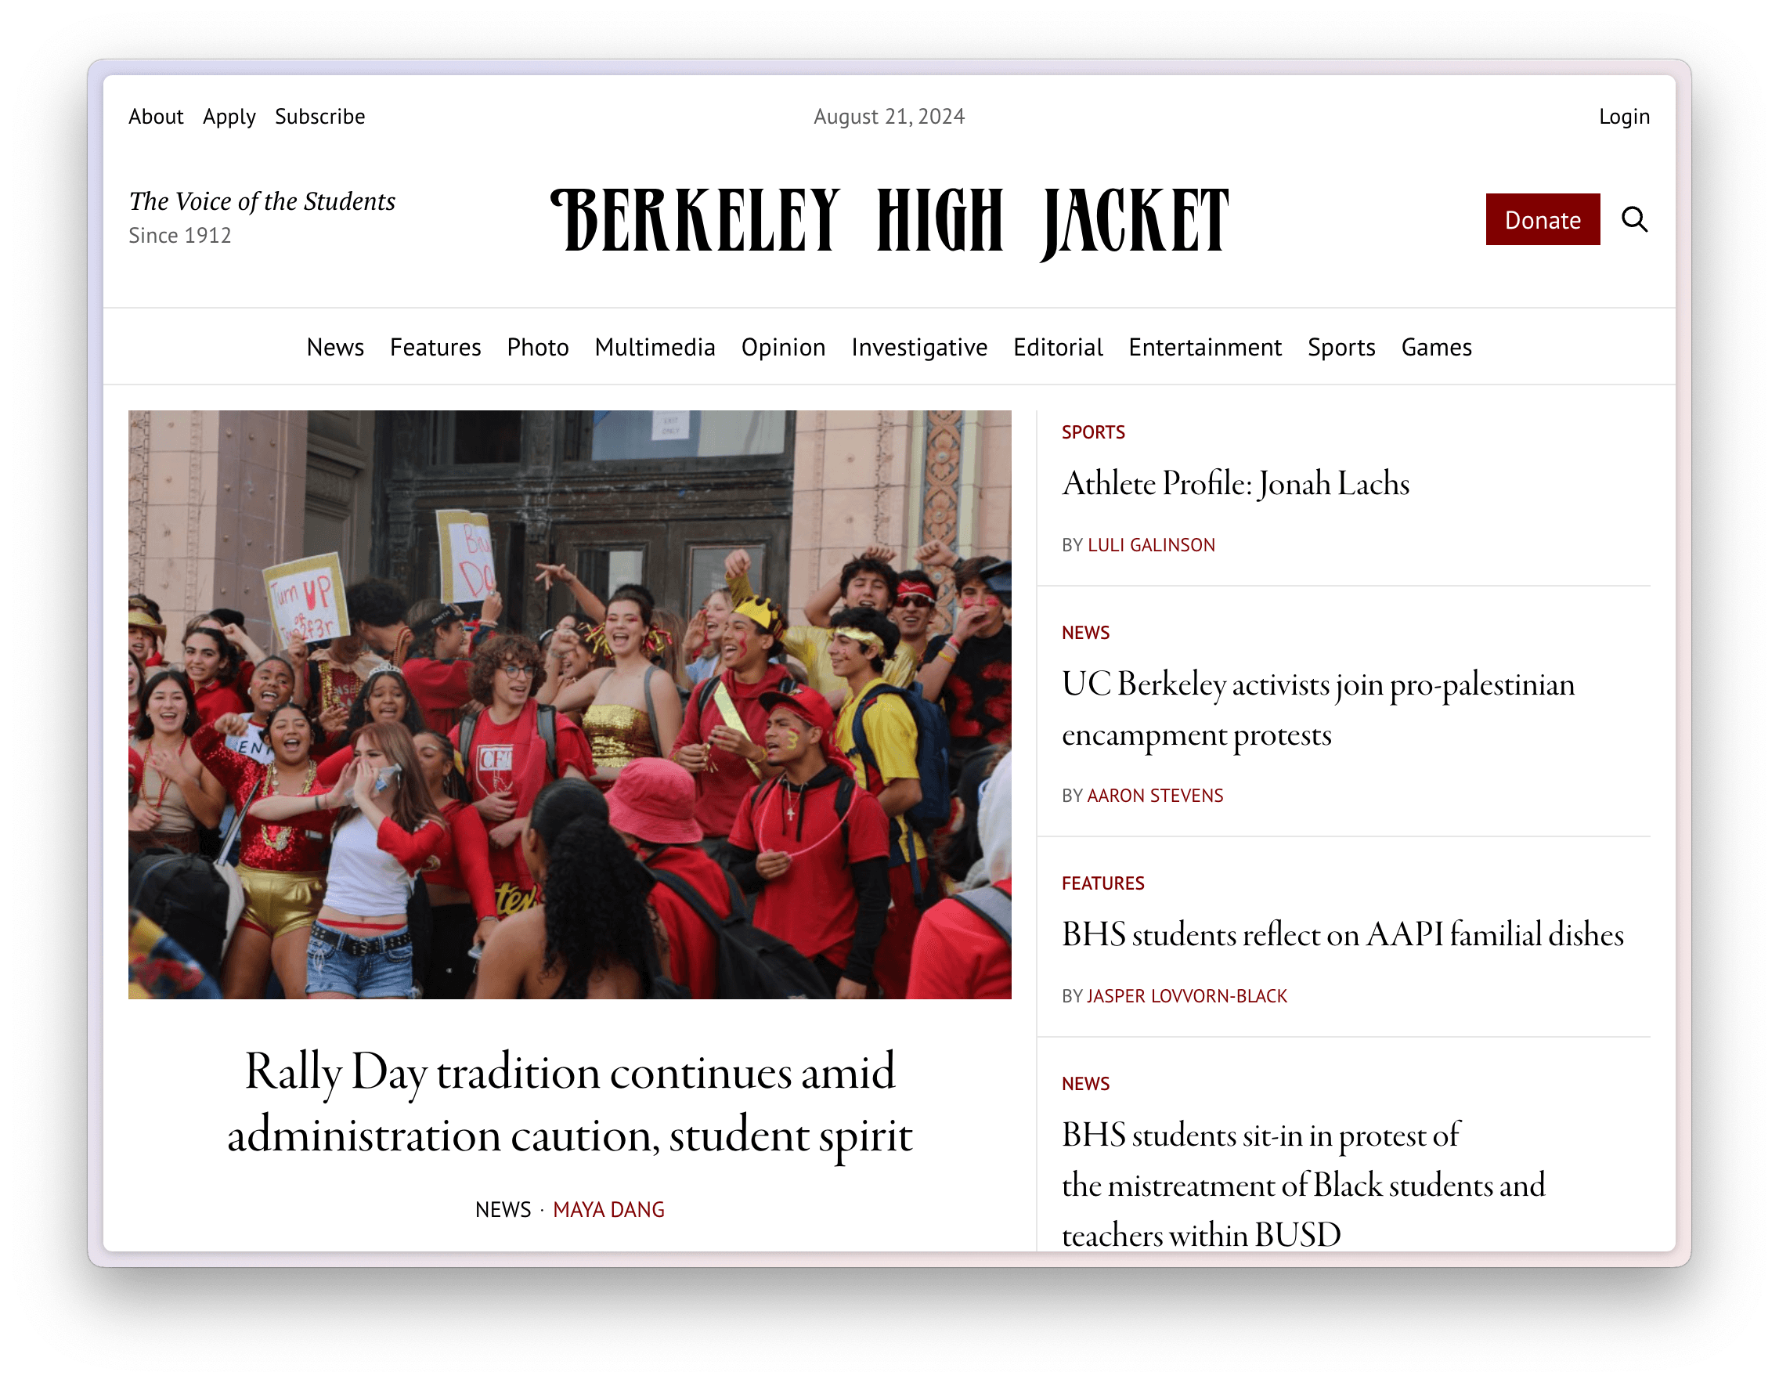Click Rally Day tradition headline link
Image resolution: width=1779 pixels, height=1383 pixels.
(x=570, y=1102)
